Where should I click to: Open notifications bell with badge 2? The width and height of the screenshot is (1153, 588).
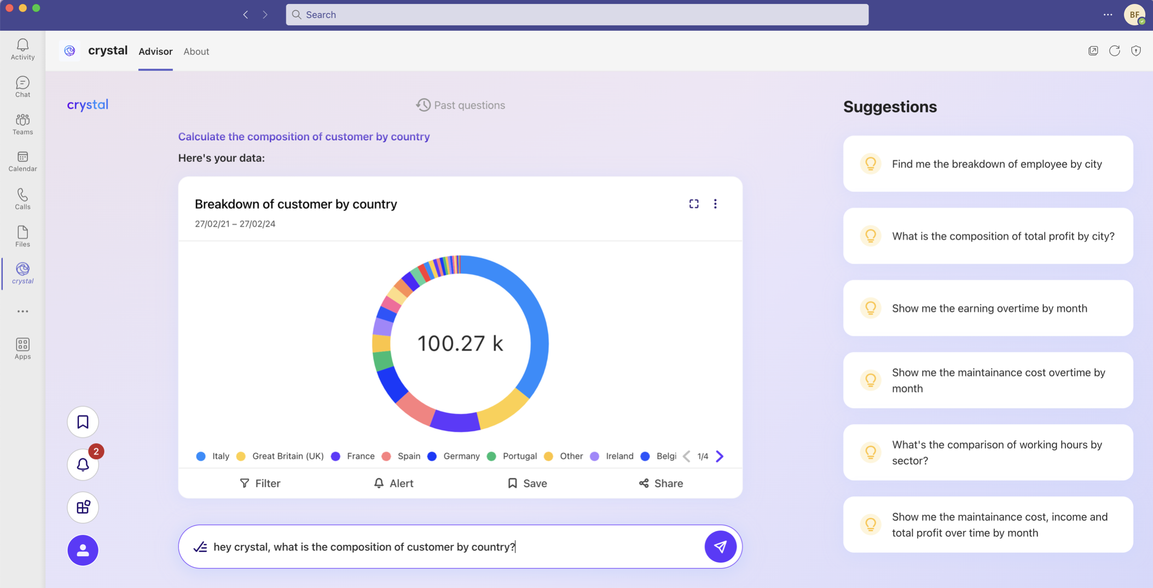coord(83,464)
